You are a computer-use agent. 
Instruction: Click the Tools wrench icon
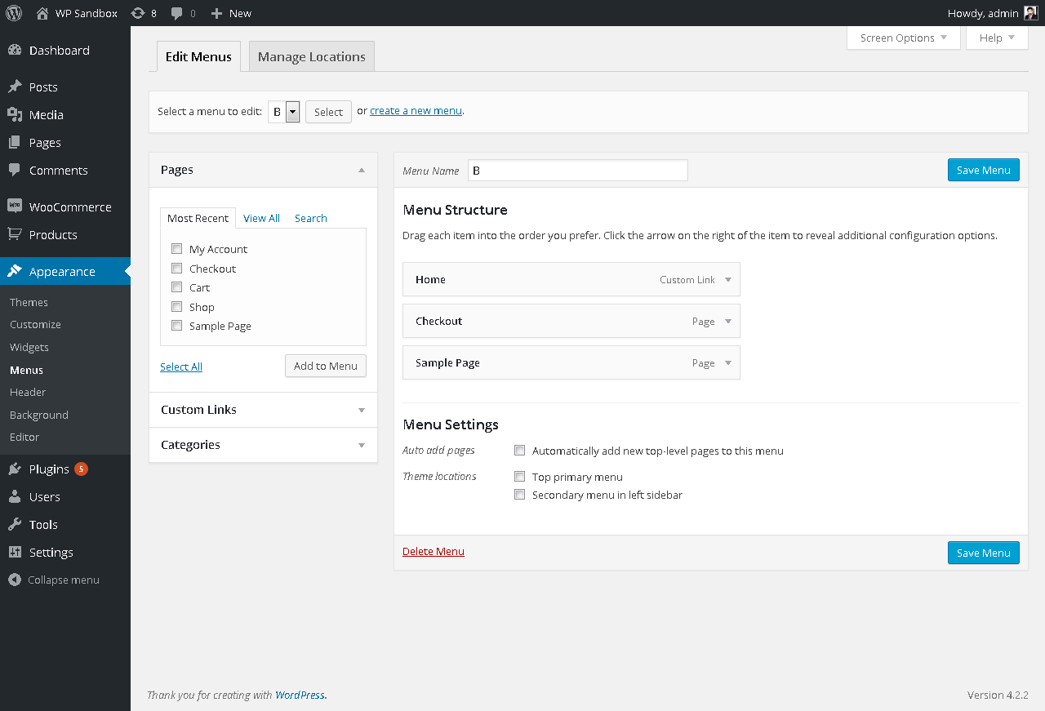pos(15,524)
